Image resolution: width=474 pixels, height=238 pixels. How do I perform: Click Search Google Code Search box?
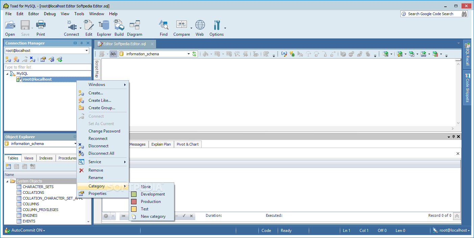[430, 14]
